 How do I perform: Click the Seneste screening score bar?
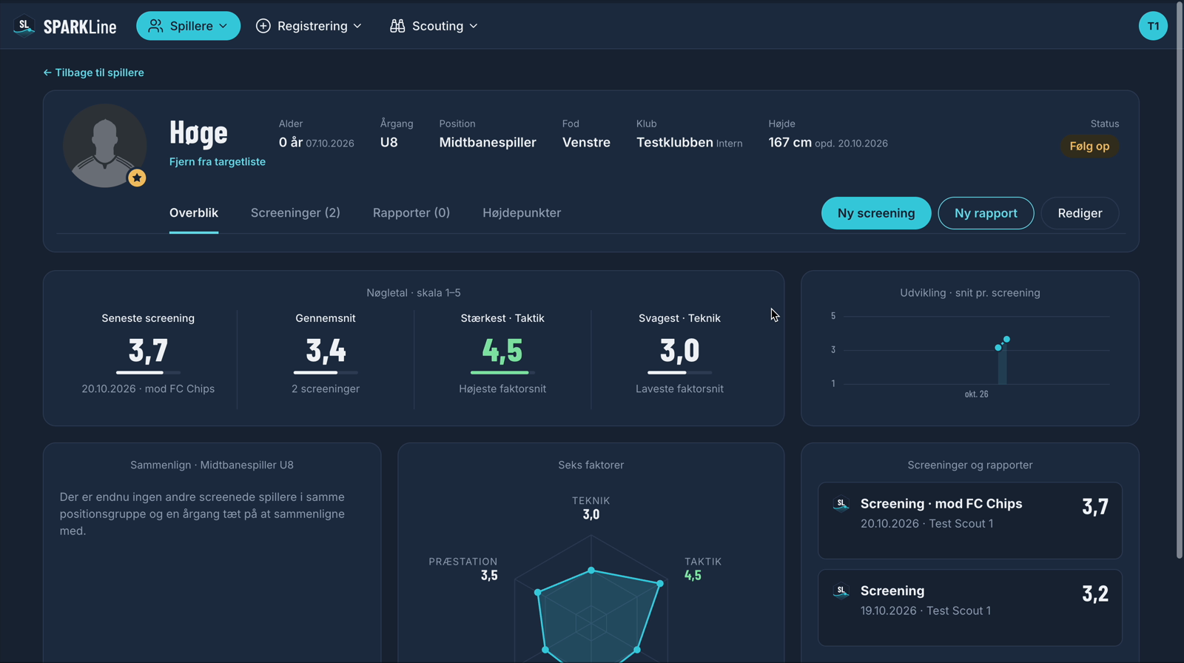pos(148,372)
